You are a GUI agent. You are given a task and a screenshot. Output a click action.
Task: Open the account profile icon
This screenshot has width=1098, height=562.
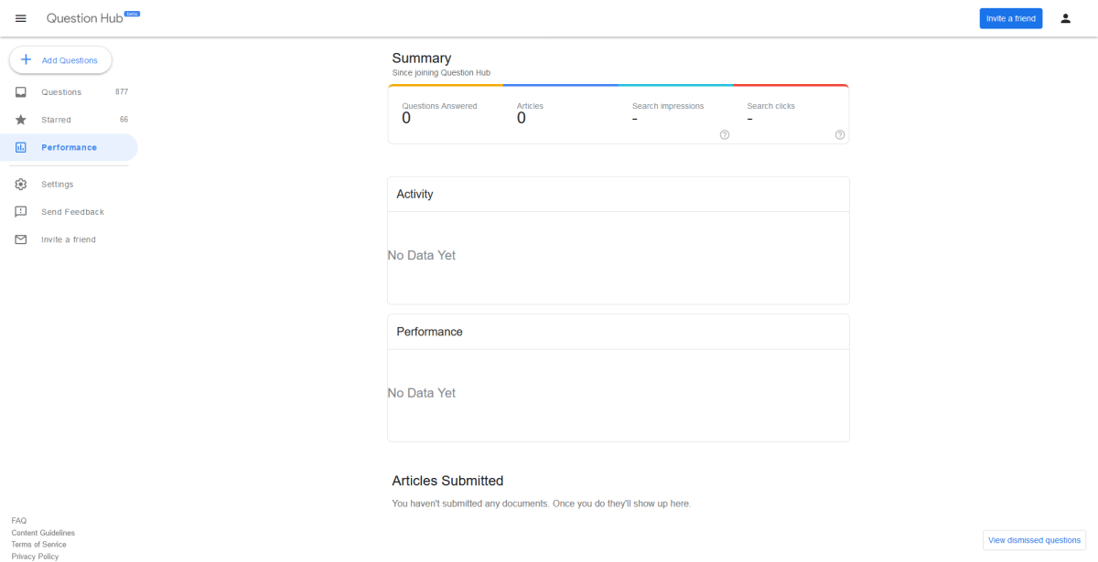pos(1065,18)
